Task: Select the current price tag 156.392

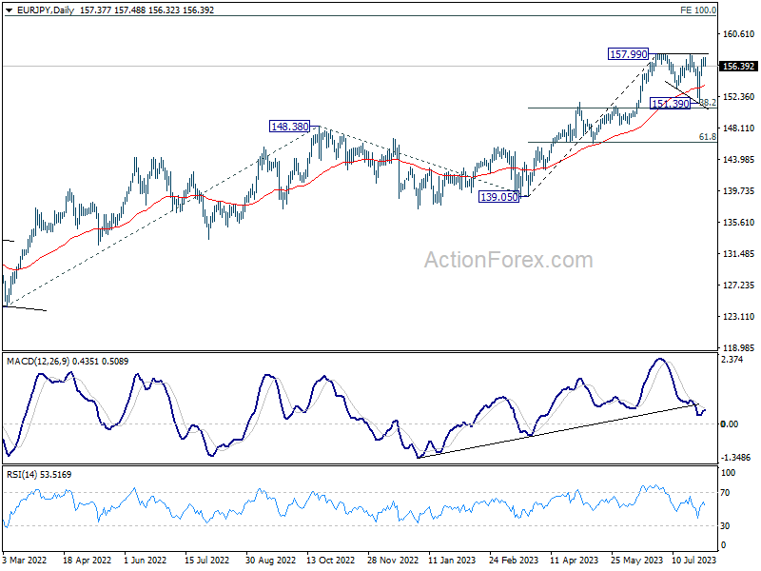Action: coord(738,66)
